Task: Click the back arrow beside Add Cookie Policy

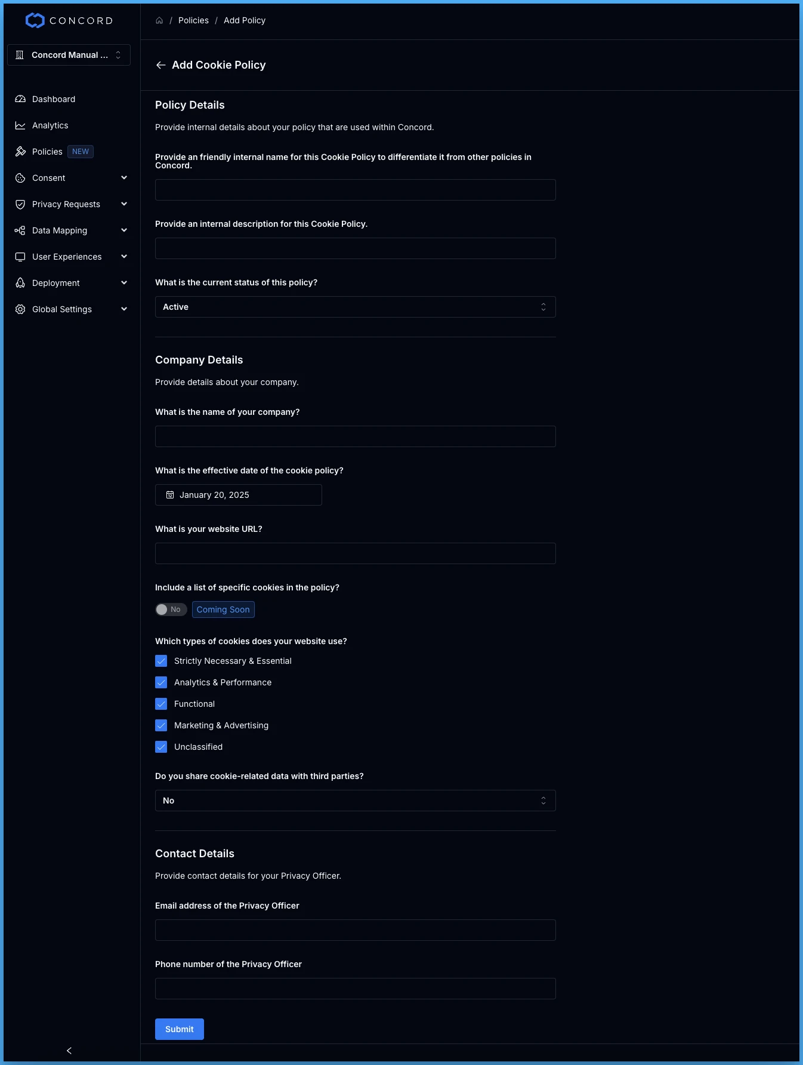Action: (x=160, y=65)
